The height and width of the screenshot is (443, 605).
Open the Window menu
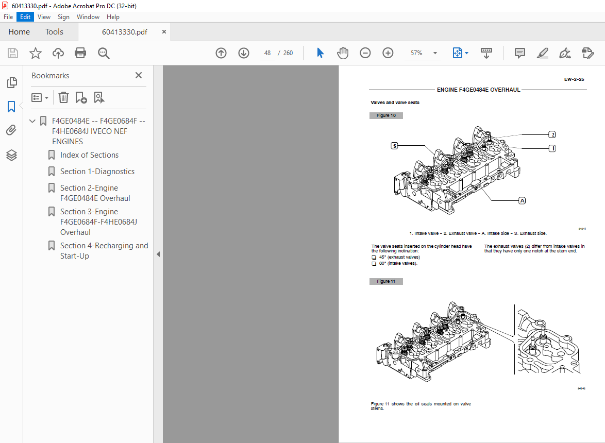point(88,17)
